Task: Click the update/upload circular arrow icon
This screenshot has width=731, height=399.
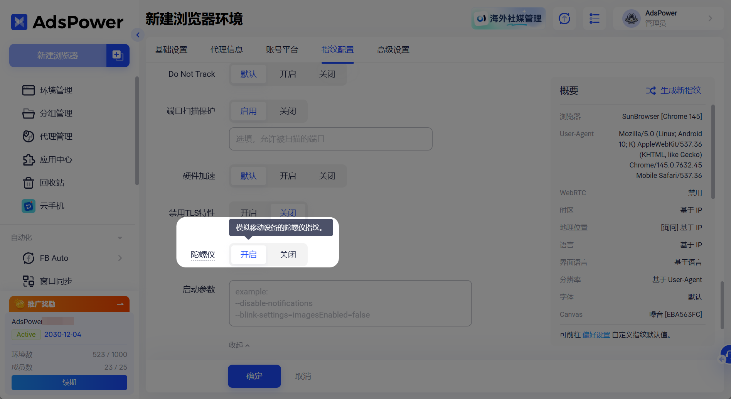Action: point(564,19)
